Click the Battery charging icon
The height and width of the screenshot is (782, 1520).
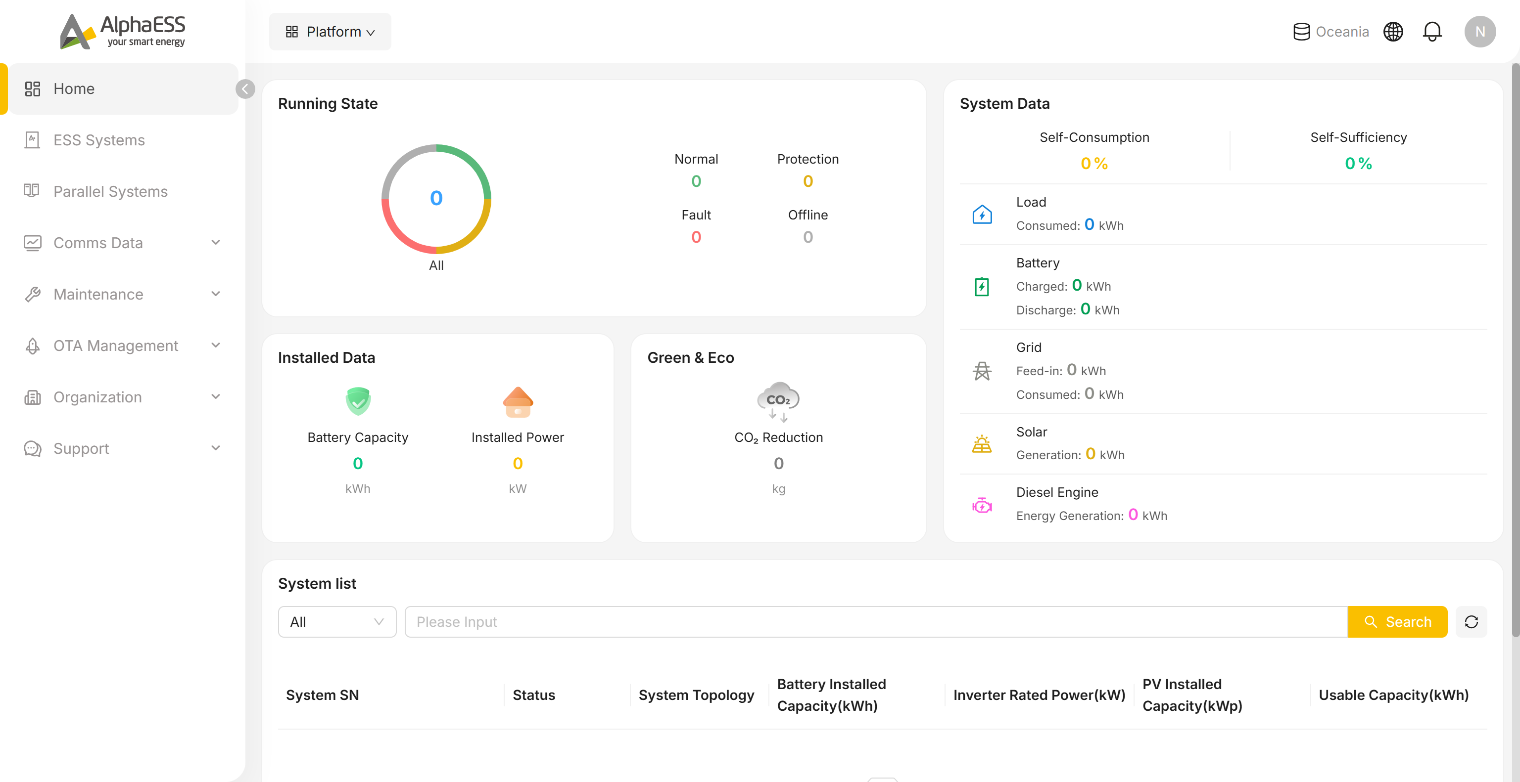[x=982, y=286]
